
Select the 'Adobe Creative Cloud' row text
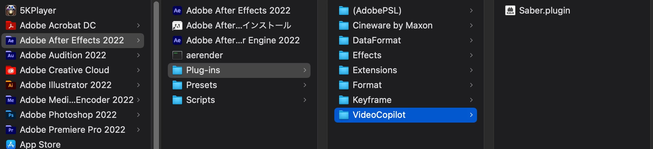coord(65,70)
